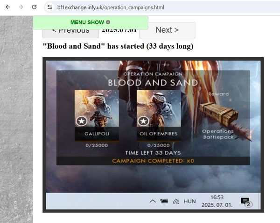Viewport: 280px width, 223px height.
Task: Expand the system tray hidden icons chevron
Action: click(x=153, y=201)
